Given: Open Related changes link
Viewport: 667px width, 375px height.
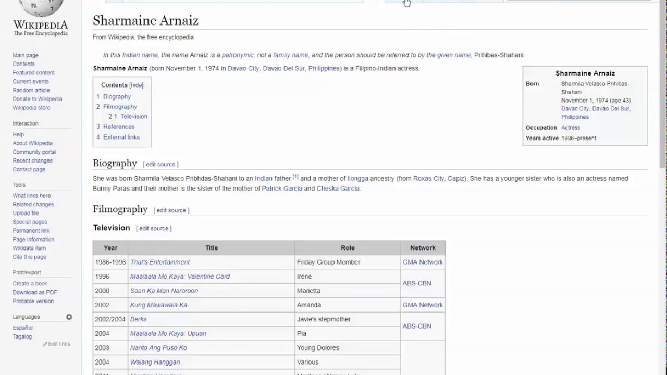Looking at the screenshot, I should point(33,205).
